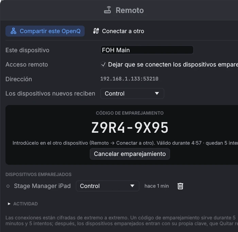Click the Los dispositivos nuevos reciben label
Screen dimensions: 238x232
(50, 93)
